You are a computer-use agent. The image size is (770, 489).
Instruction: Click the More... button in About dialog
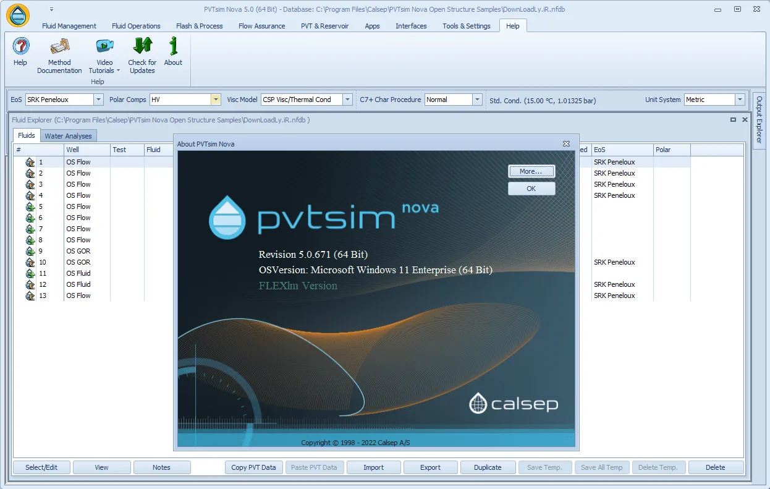(531, 171)
